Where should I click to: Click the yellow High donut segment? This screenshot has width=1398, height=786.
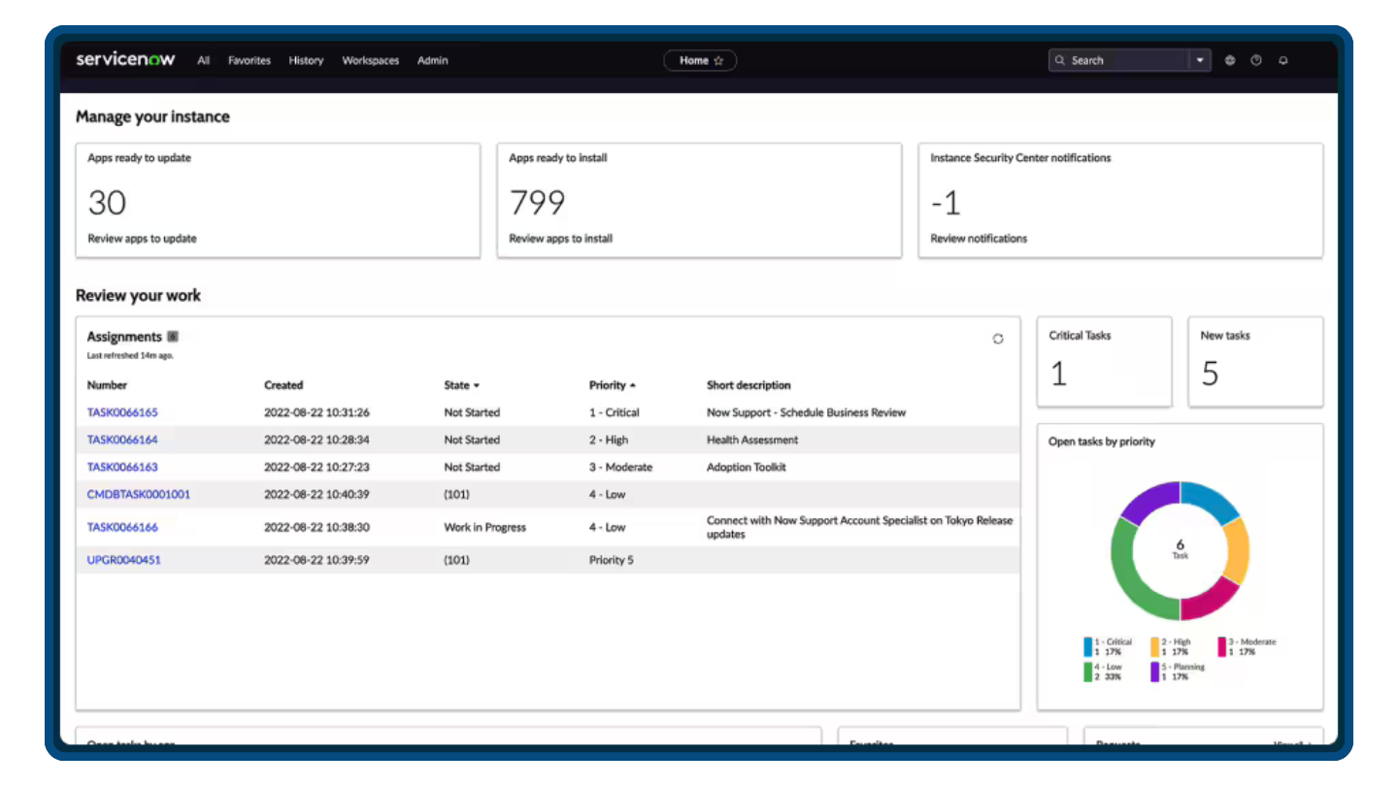click(x=1237, y=550)
